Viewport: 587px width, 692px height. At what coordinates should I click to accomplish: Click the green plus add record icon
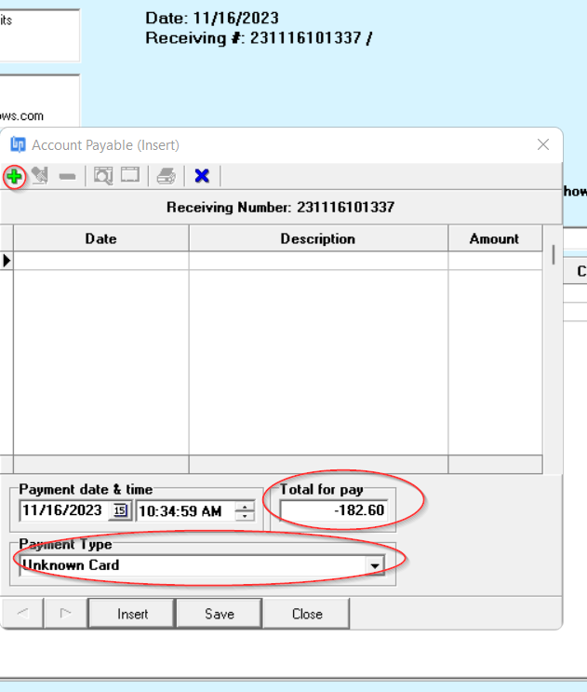click(14, 177)
